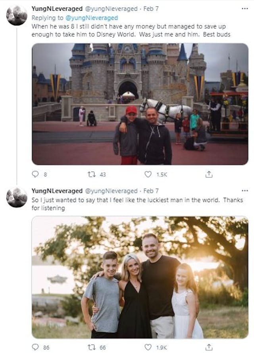Open the family portrait photo

click(x=140, y=277)
